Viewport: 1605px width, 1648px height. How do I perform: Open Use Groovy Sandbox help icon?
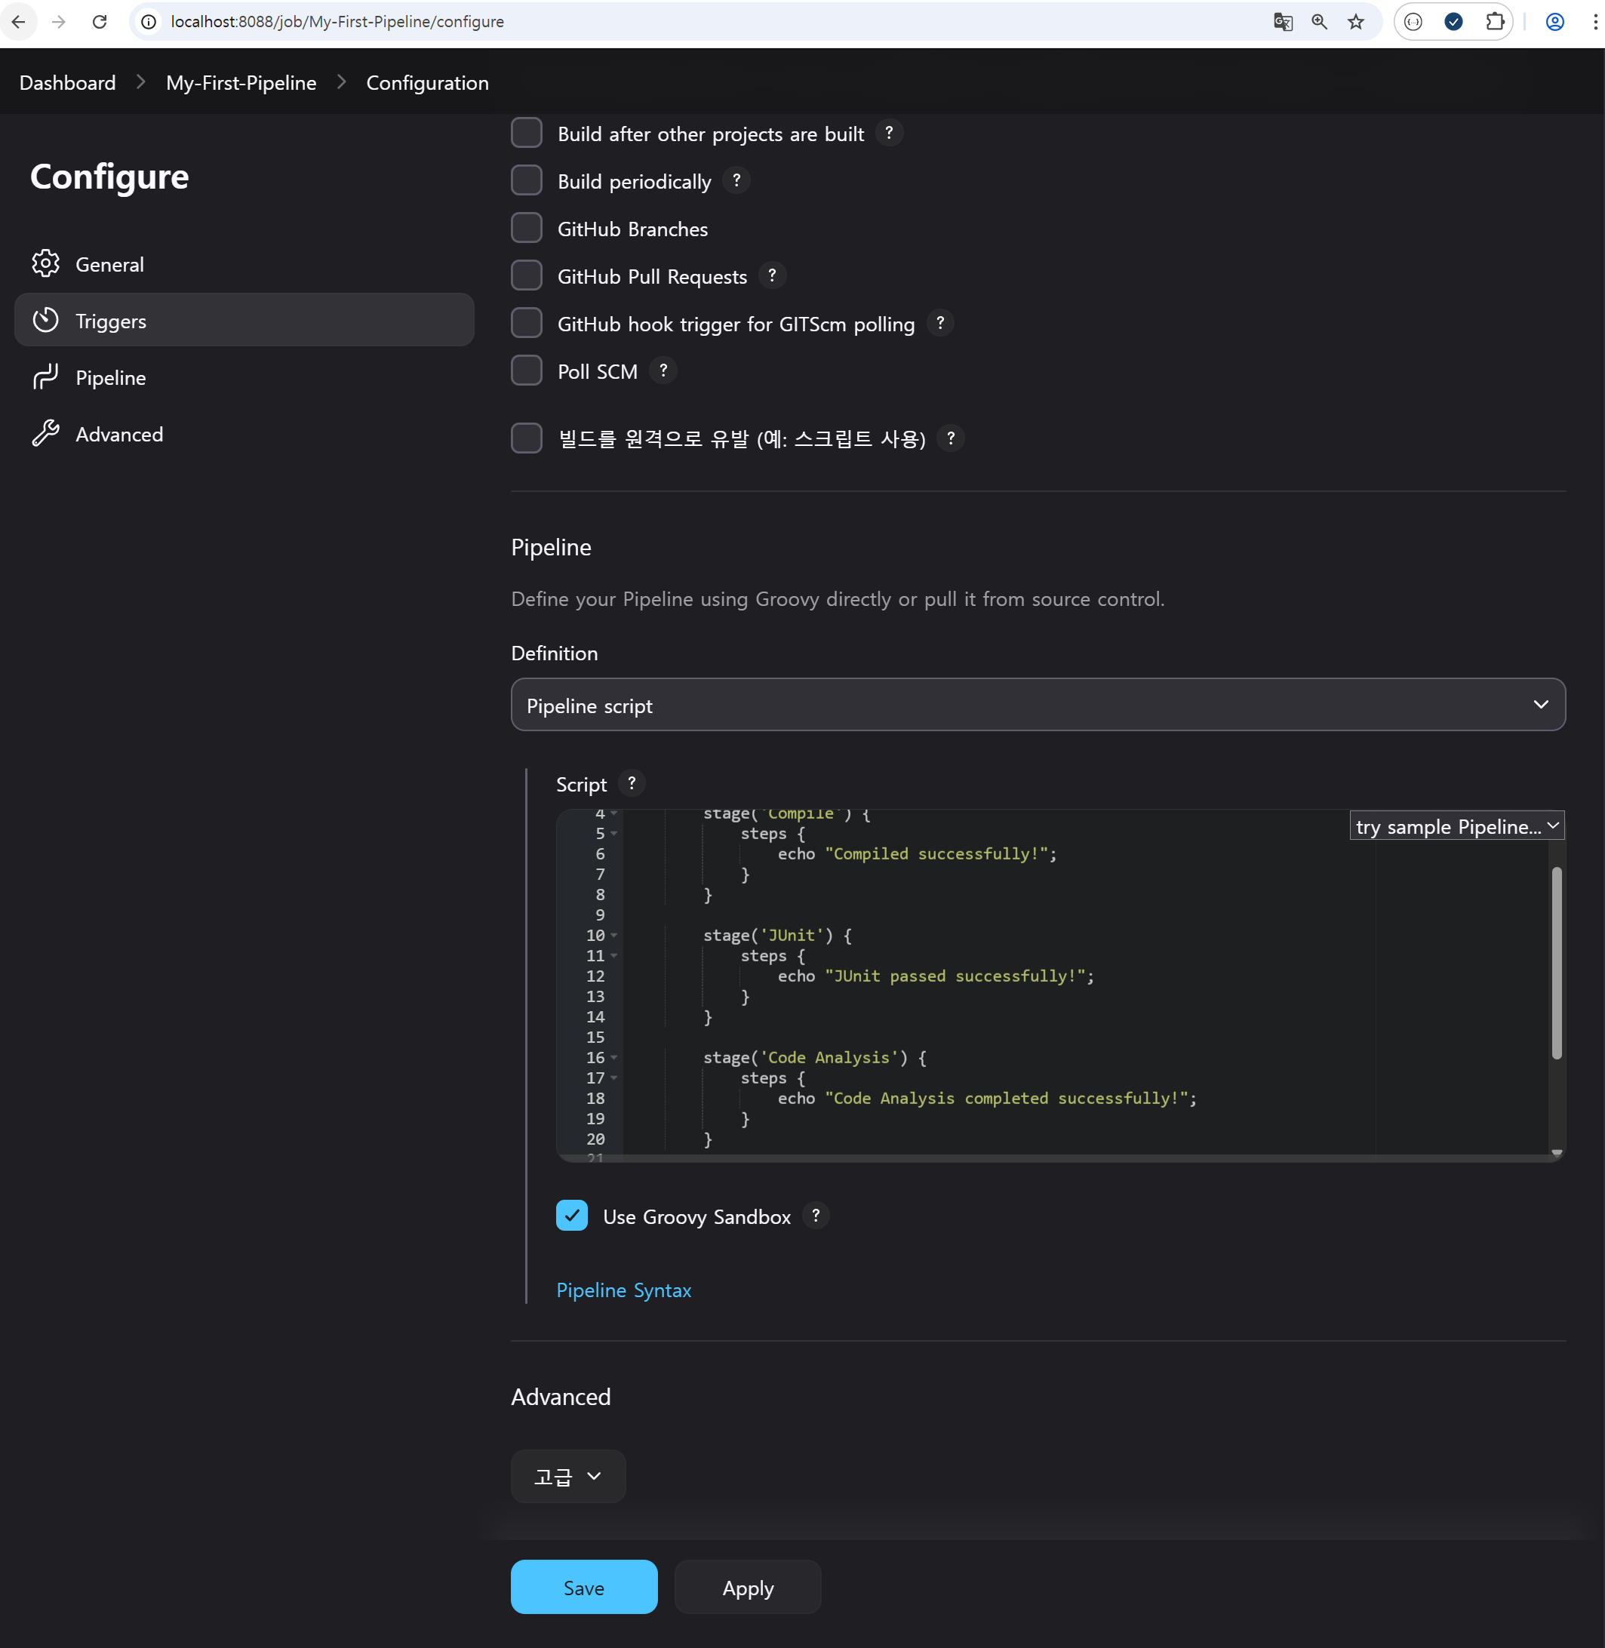815,1216
